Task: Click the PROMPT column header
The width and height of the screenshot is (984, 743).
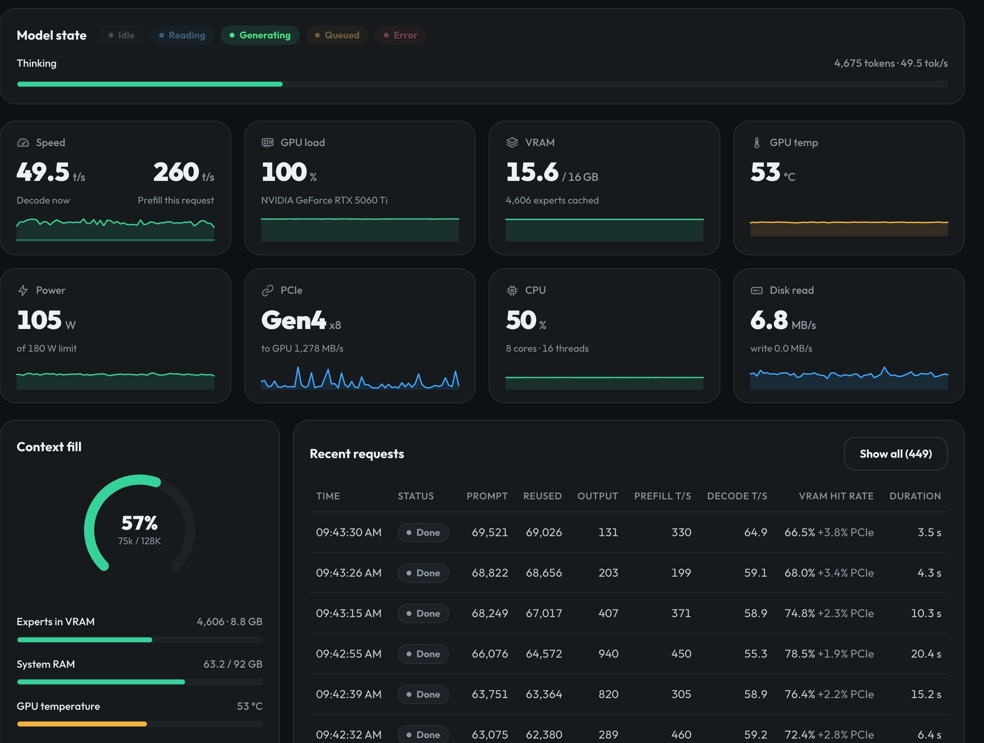Action: [487, 496]
